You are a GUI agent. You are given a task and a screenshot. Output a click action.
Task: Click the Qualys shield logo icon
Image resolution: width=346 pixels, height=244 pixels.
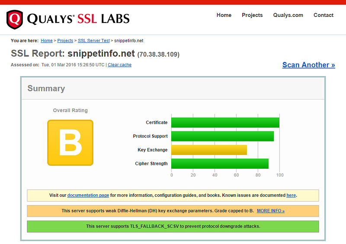point(15,19)
